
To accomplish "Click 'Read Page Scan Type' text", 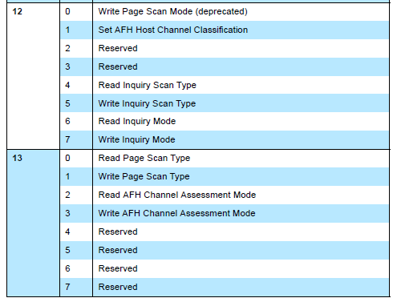I will [x=144, y=158].
